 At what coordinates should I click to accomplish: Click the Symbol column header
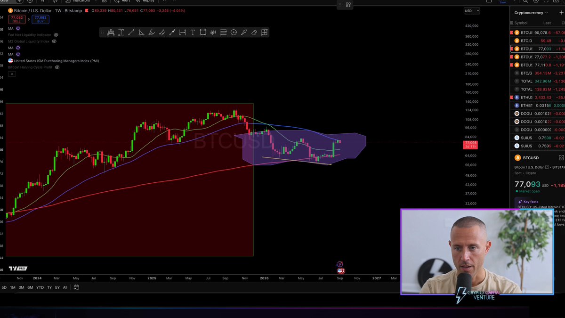pos(521,23)
